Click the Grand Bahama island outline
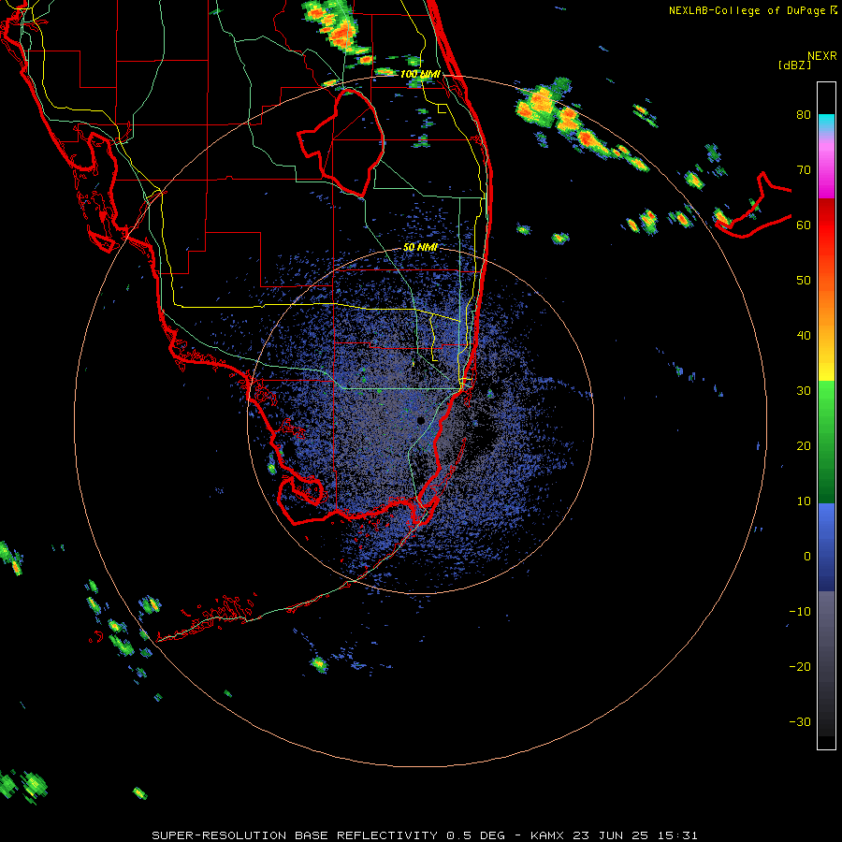 point(754,207)
